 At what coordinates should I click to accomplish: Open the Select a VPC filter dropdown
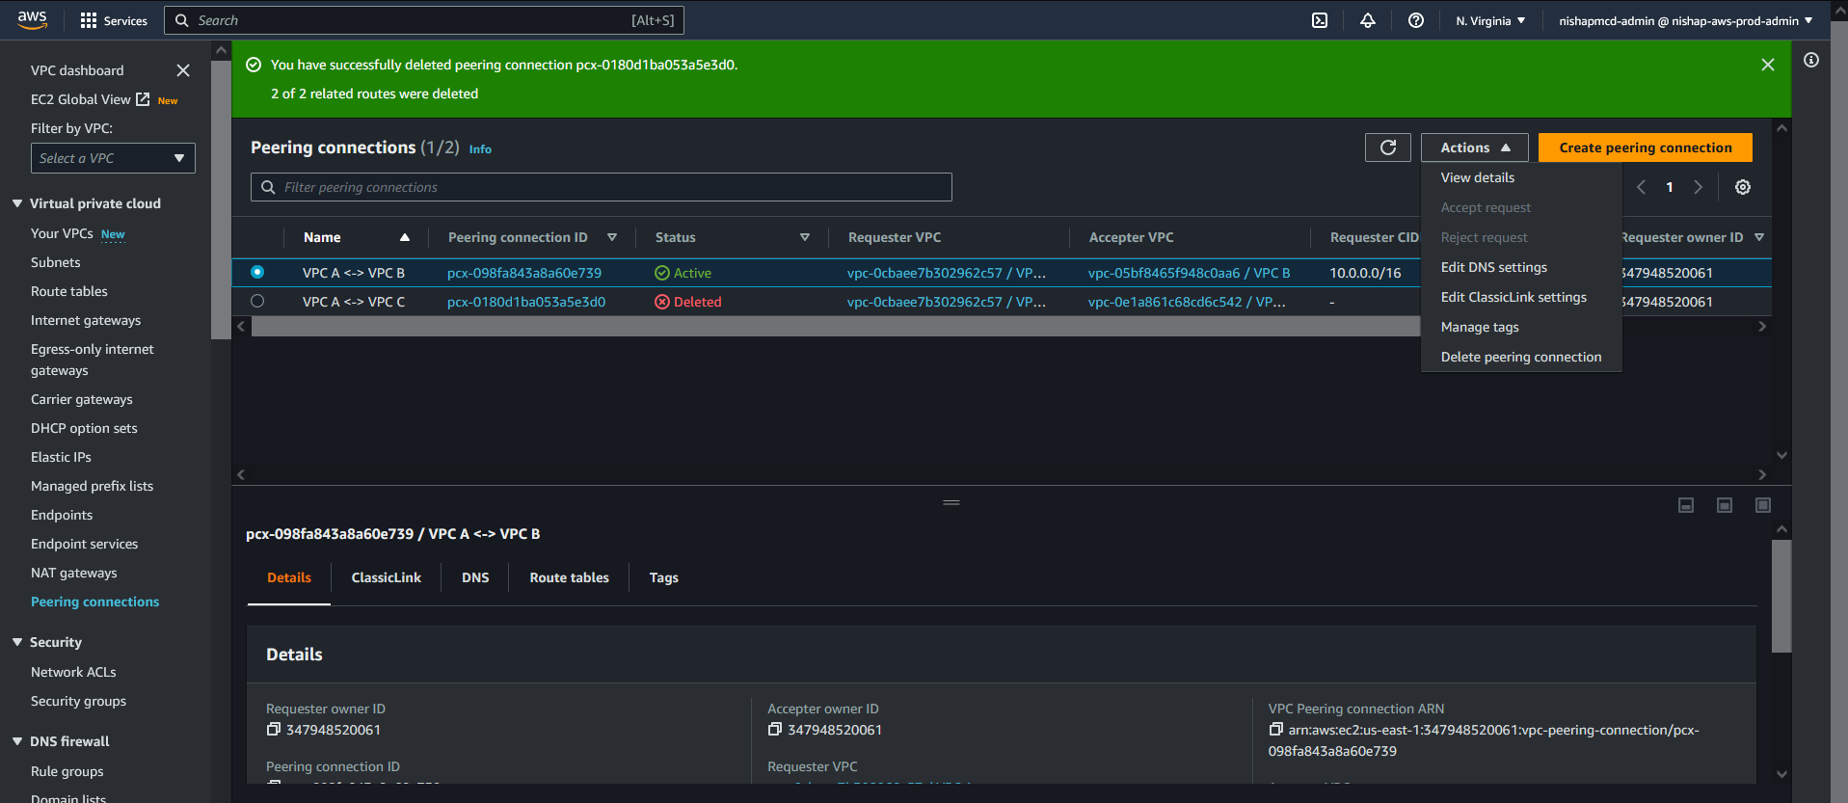point(113,158)
